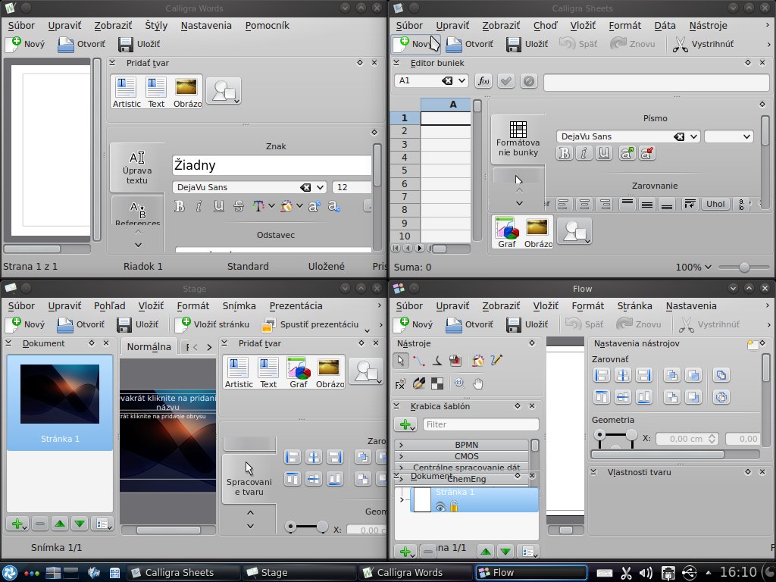
Task: Click the Uhol button in Sheets alignment
Action: [x=715, y=204]
